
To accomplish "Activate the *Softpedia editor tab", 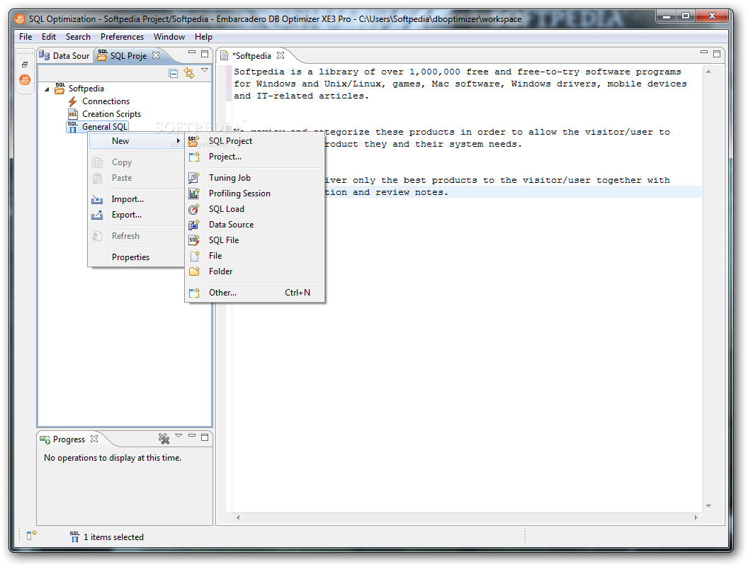I will point(252,56).
